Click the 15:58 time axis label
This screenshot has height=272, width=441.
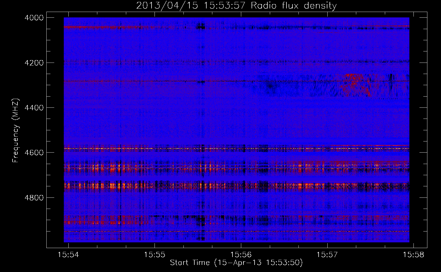coord(413,255)
